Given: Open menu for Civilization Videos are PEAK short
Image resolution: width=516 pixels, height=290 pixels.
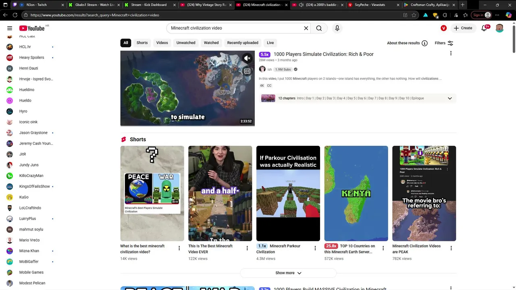Looking at the screenshot, I should coord(451,249).
